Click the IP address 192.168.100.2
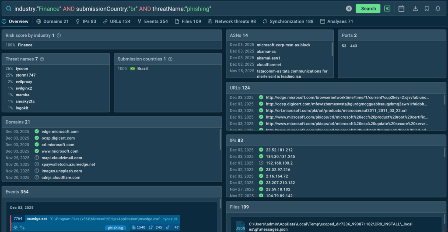 point(280,163)
